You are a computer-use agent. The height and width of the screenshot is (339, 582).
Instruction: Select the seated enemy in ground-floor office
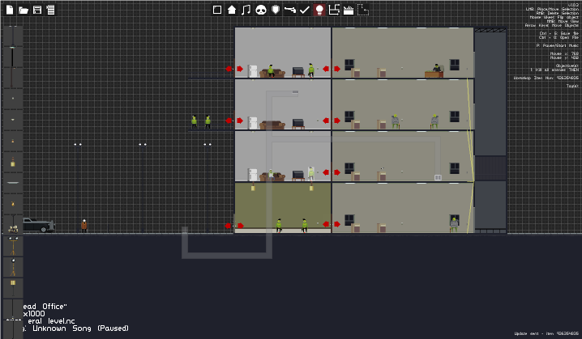[x=454, y=225]
